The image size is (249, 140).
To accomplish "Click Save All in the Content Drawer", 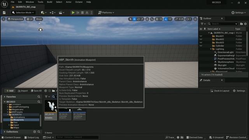I will click(36, 91).
